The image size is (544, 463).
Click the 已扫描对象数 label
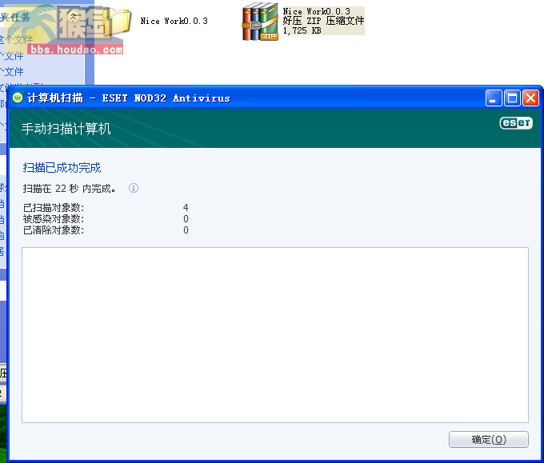click(x=54, y=208)
